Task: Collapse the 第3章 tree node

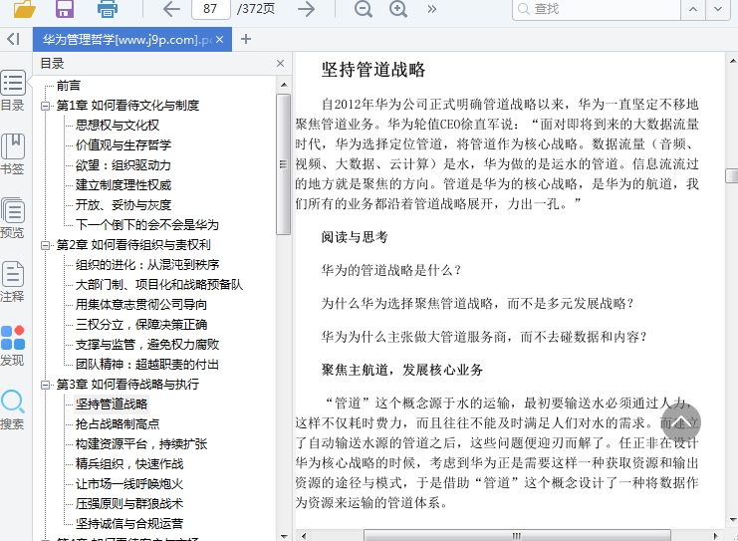Action: [45, 385]
